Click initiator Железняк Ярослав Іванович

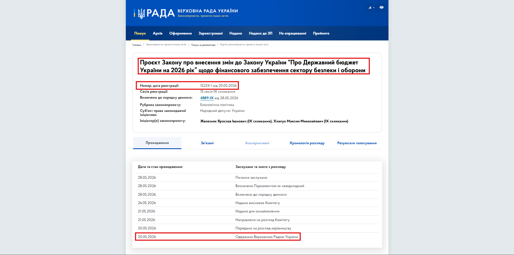[236, 121]
